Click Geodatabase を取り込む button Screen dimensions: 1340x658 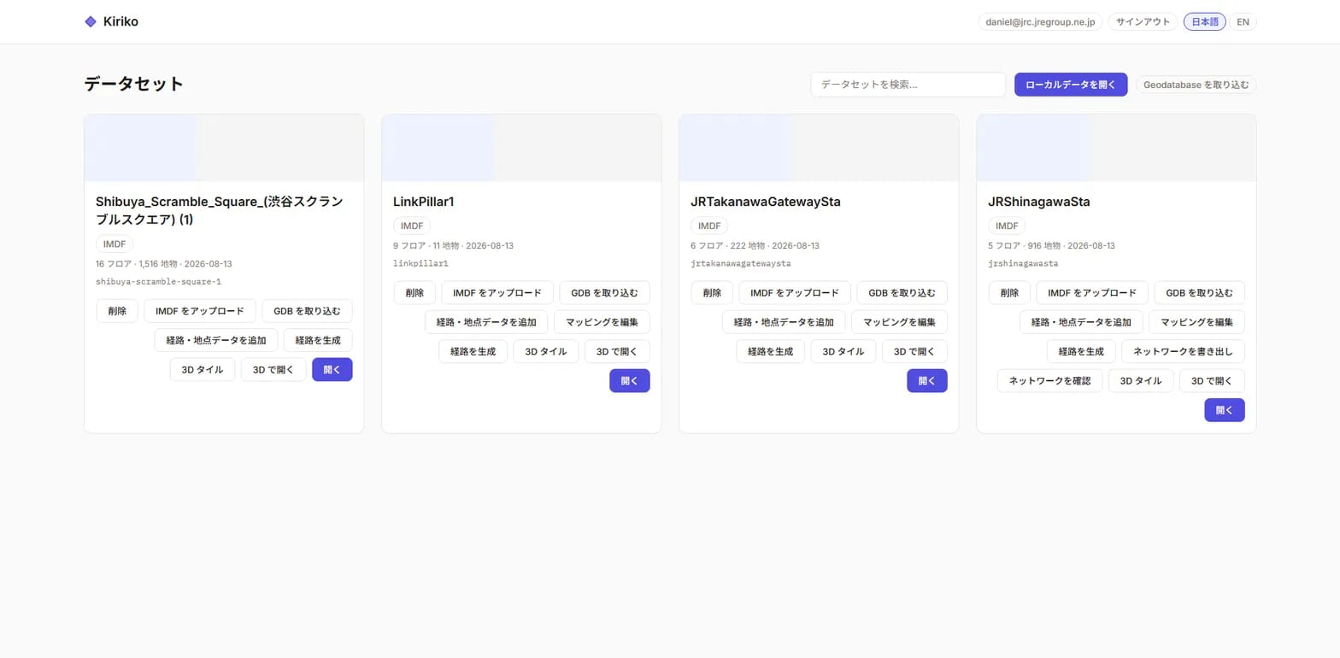tap(1196, 85)
